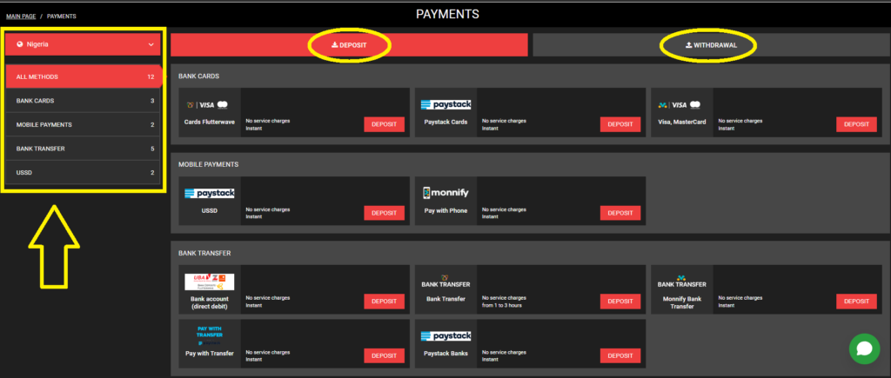Click the Visa, MasterCard Monnify logo
Image resolution: width=891 pixels, height=378 pixels.
click(679, 105)
